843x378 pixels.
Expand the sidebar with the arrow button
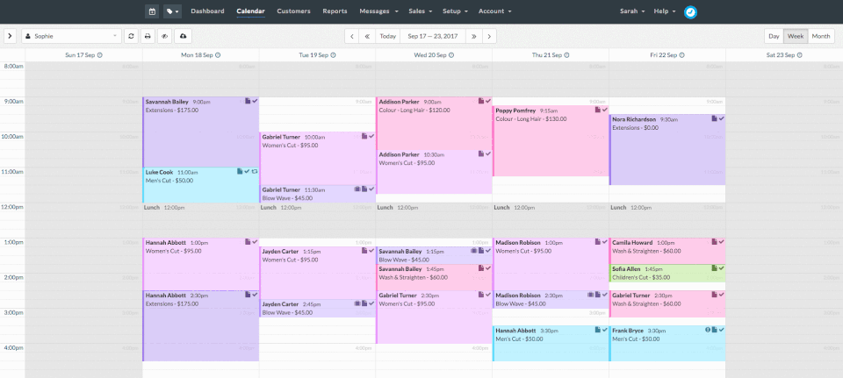11,37
